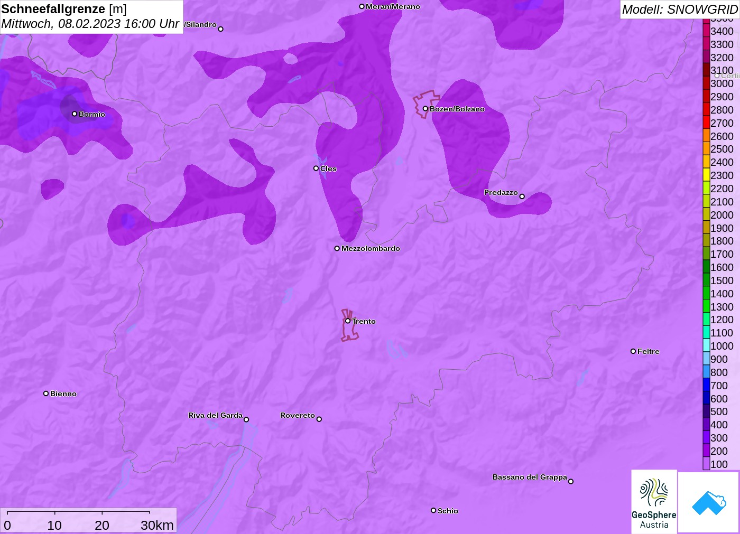This screenshot has width=740, height=534.
Task: Click the Mezzolombardo town marker
Action: click(337, 248)
